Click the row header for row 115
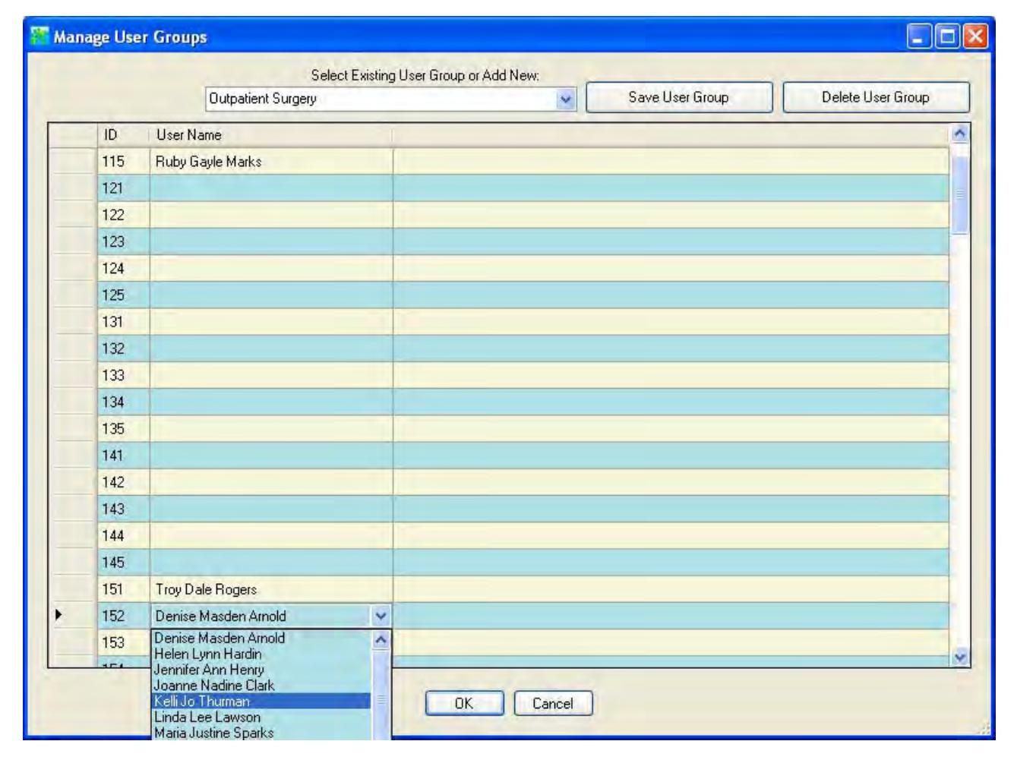Screen dimensions: 1014x760 tap(73, 162)
